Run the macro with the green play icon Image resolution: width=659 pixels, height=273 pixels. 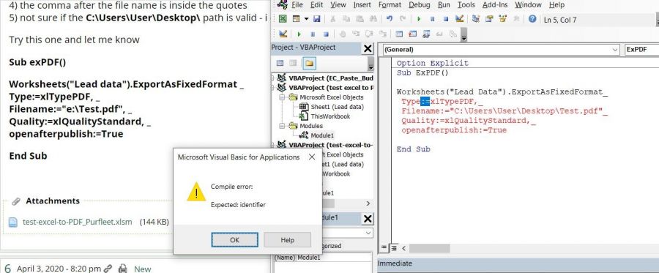(x=419, y=19)
